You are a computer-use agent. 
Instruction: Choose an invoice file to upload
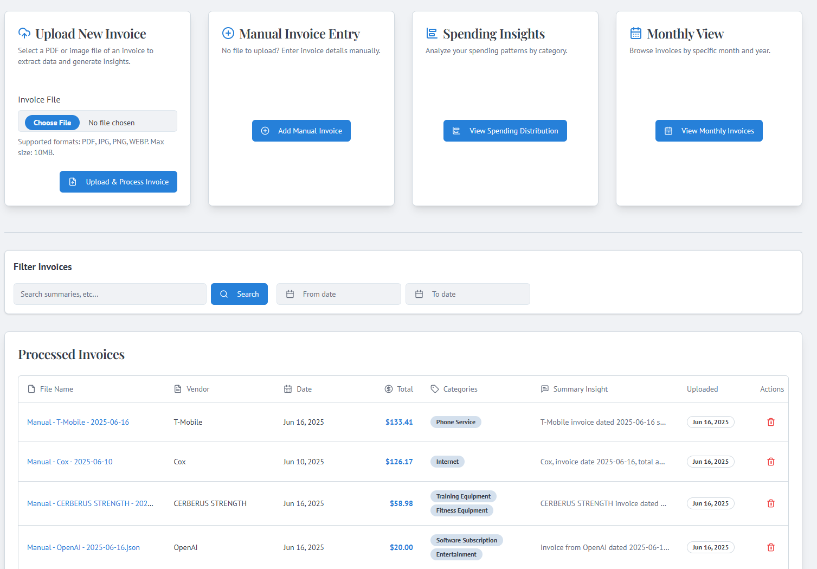(x=53, y=123)
